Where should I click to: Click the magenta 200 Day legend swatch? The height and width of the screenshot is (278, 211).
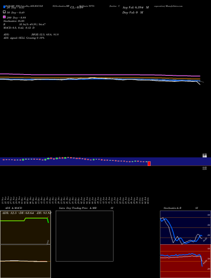[4, 17]
